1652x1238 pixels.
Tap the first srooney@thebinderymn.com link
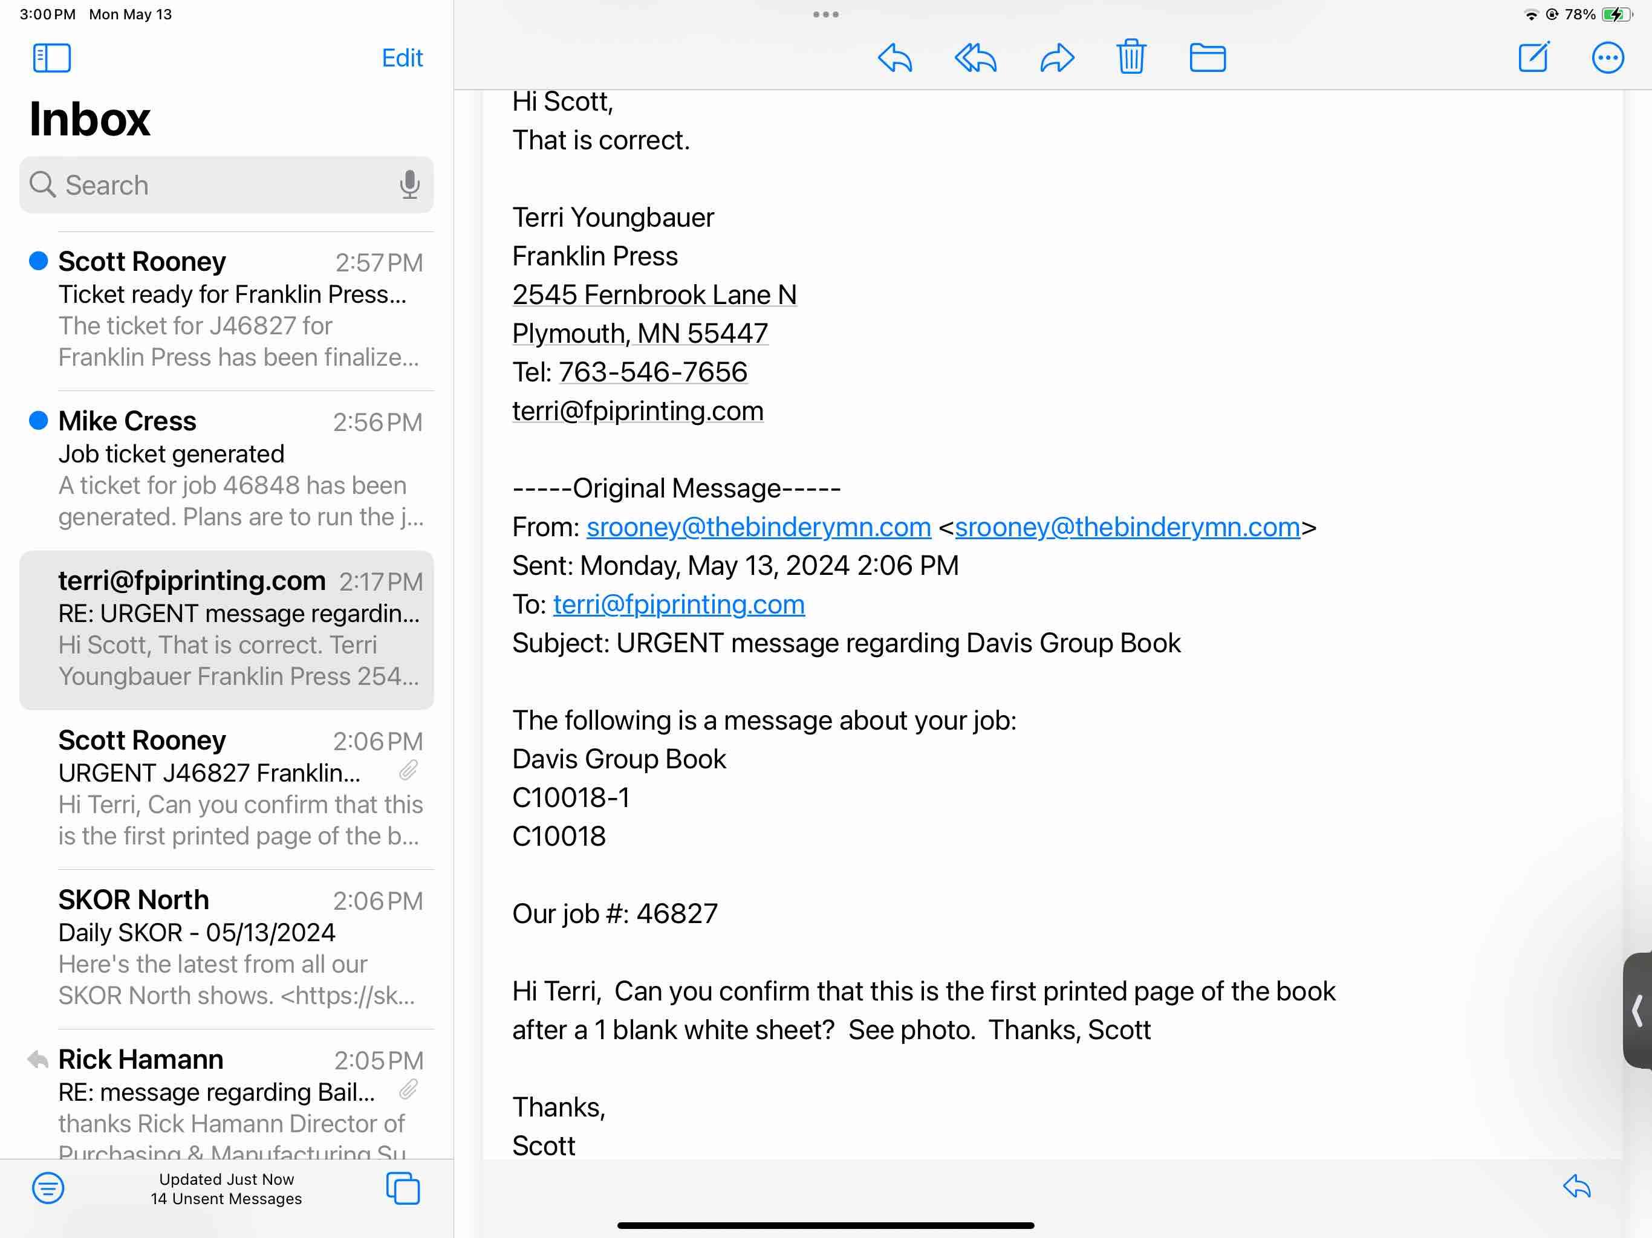coord(758,527)
